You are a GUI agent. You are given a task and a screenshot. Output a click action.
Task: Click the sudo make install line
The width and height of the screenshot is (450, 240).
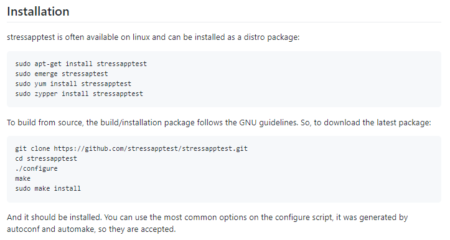[48, 188]
